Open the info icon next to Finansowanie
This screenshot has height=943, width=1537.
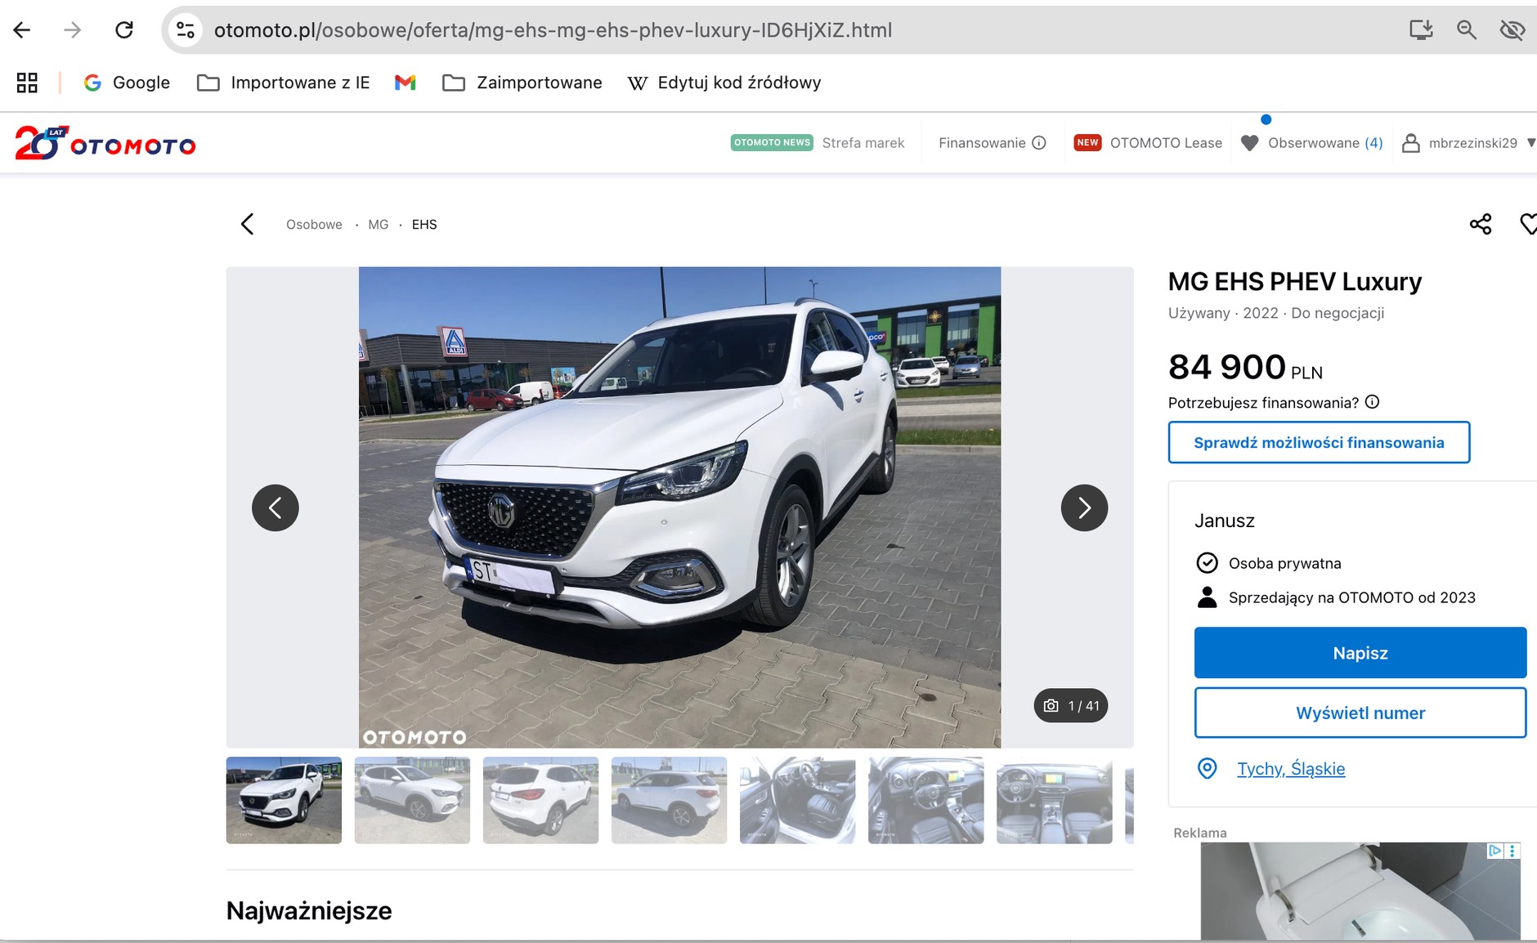[1040, 142]
